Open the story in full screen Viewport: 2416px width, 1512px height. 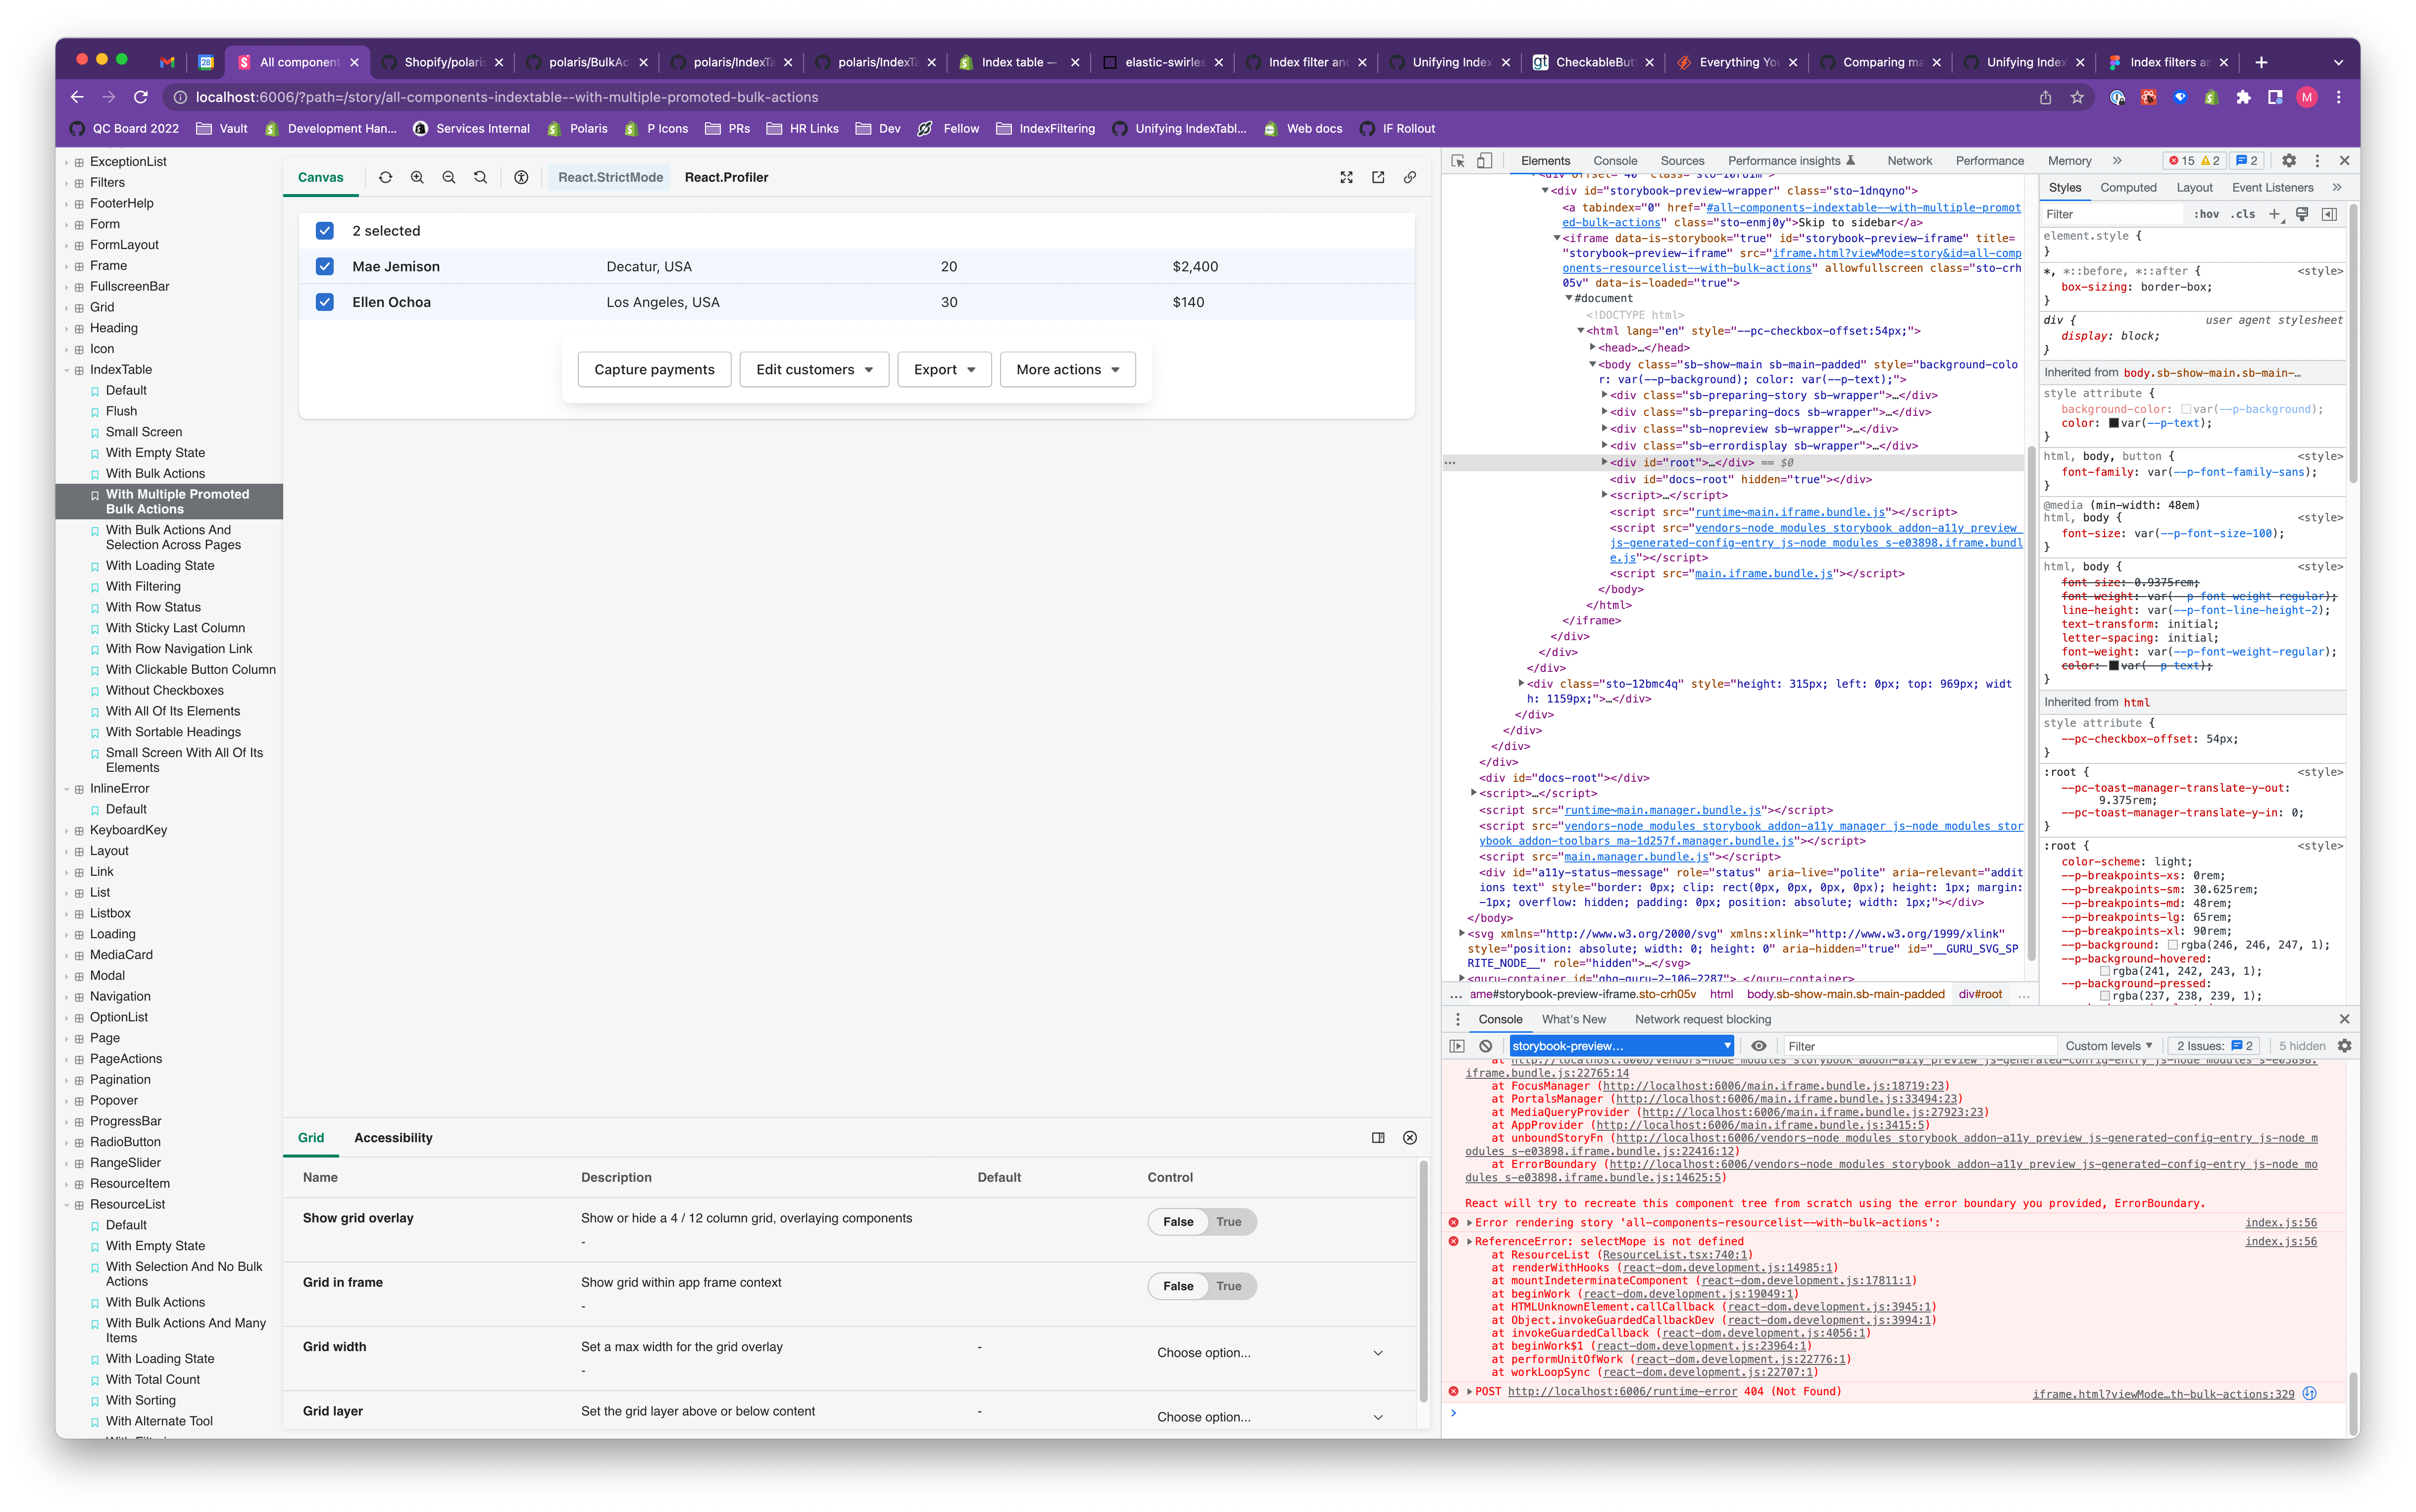(1346, 177)
